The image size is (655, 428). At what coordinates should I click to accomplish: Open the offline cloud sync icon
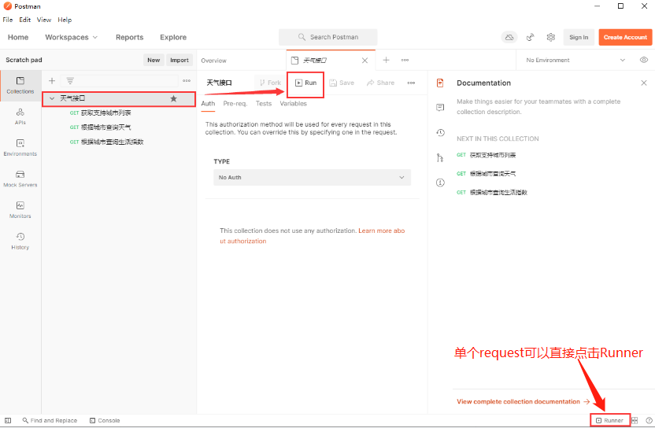[509, 37]
